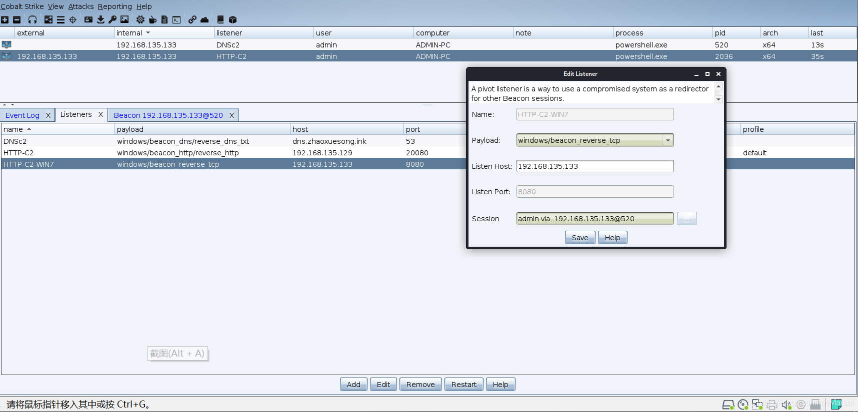Click the VM sound status icon
Image resolution: width=858 pixels, height=412 pixels.
786,405
